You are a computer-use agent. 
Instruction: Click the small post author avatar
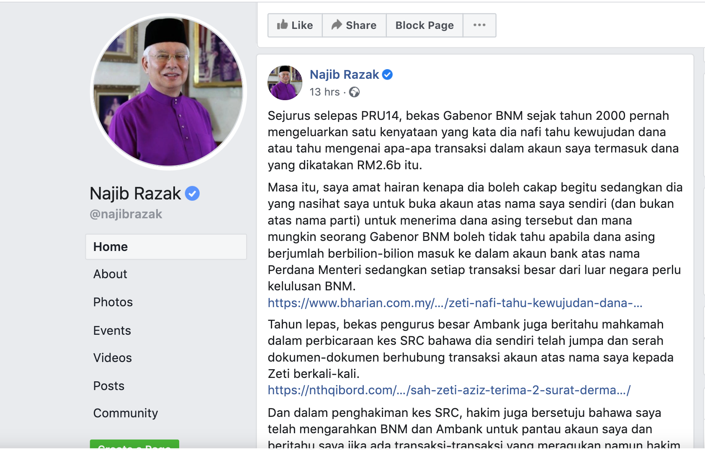click(285, 83)
